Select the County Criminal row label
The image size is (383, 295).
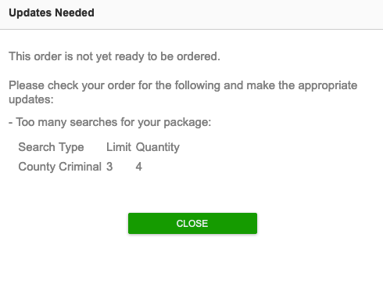(x=59, y=167)
